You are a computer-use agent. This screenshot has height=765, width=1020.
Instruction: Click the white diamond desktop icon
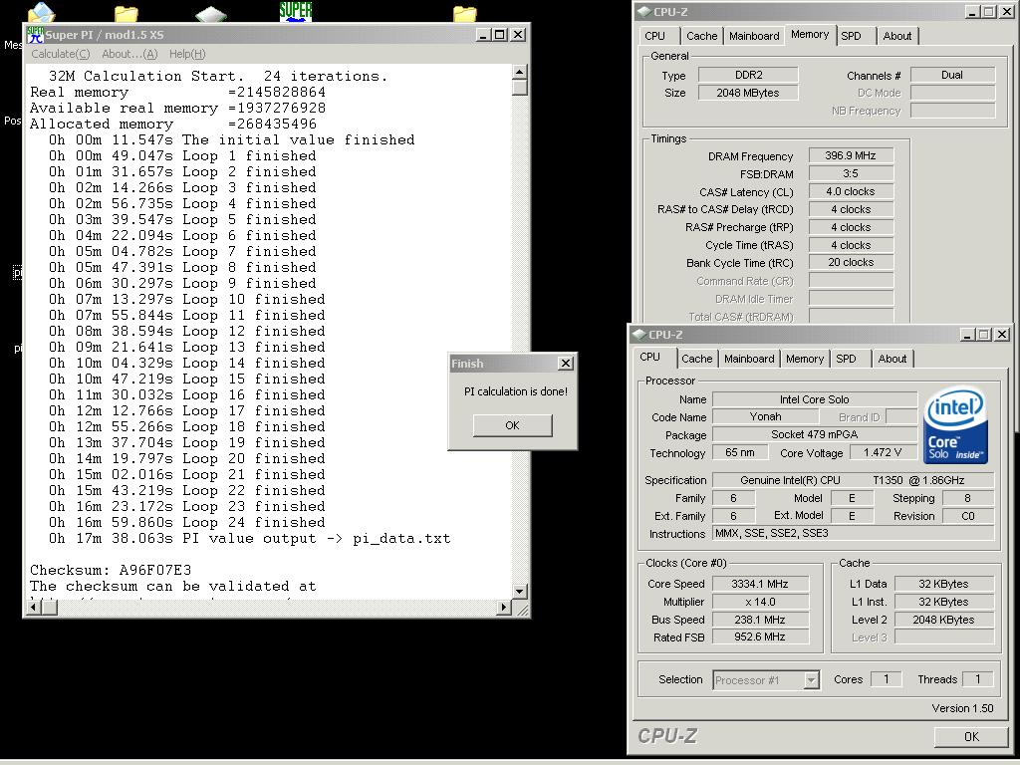click(x=211, y=14)
